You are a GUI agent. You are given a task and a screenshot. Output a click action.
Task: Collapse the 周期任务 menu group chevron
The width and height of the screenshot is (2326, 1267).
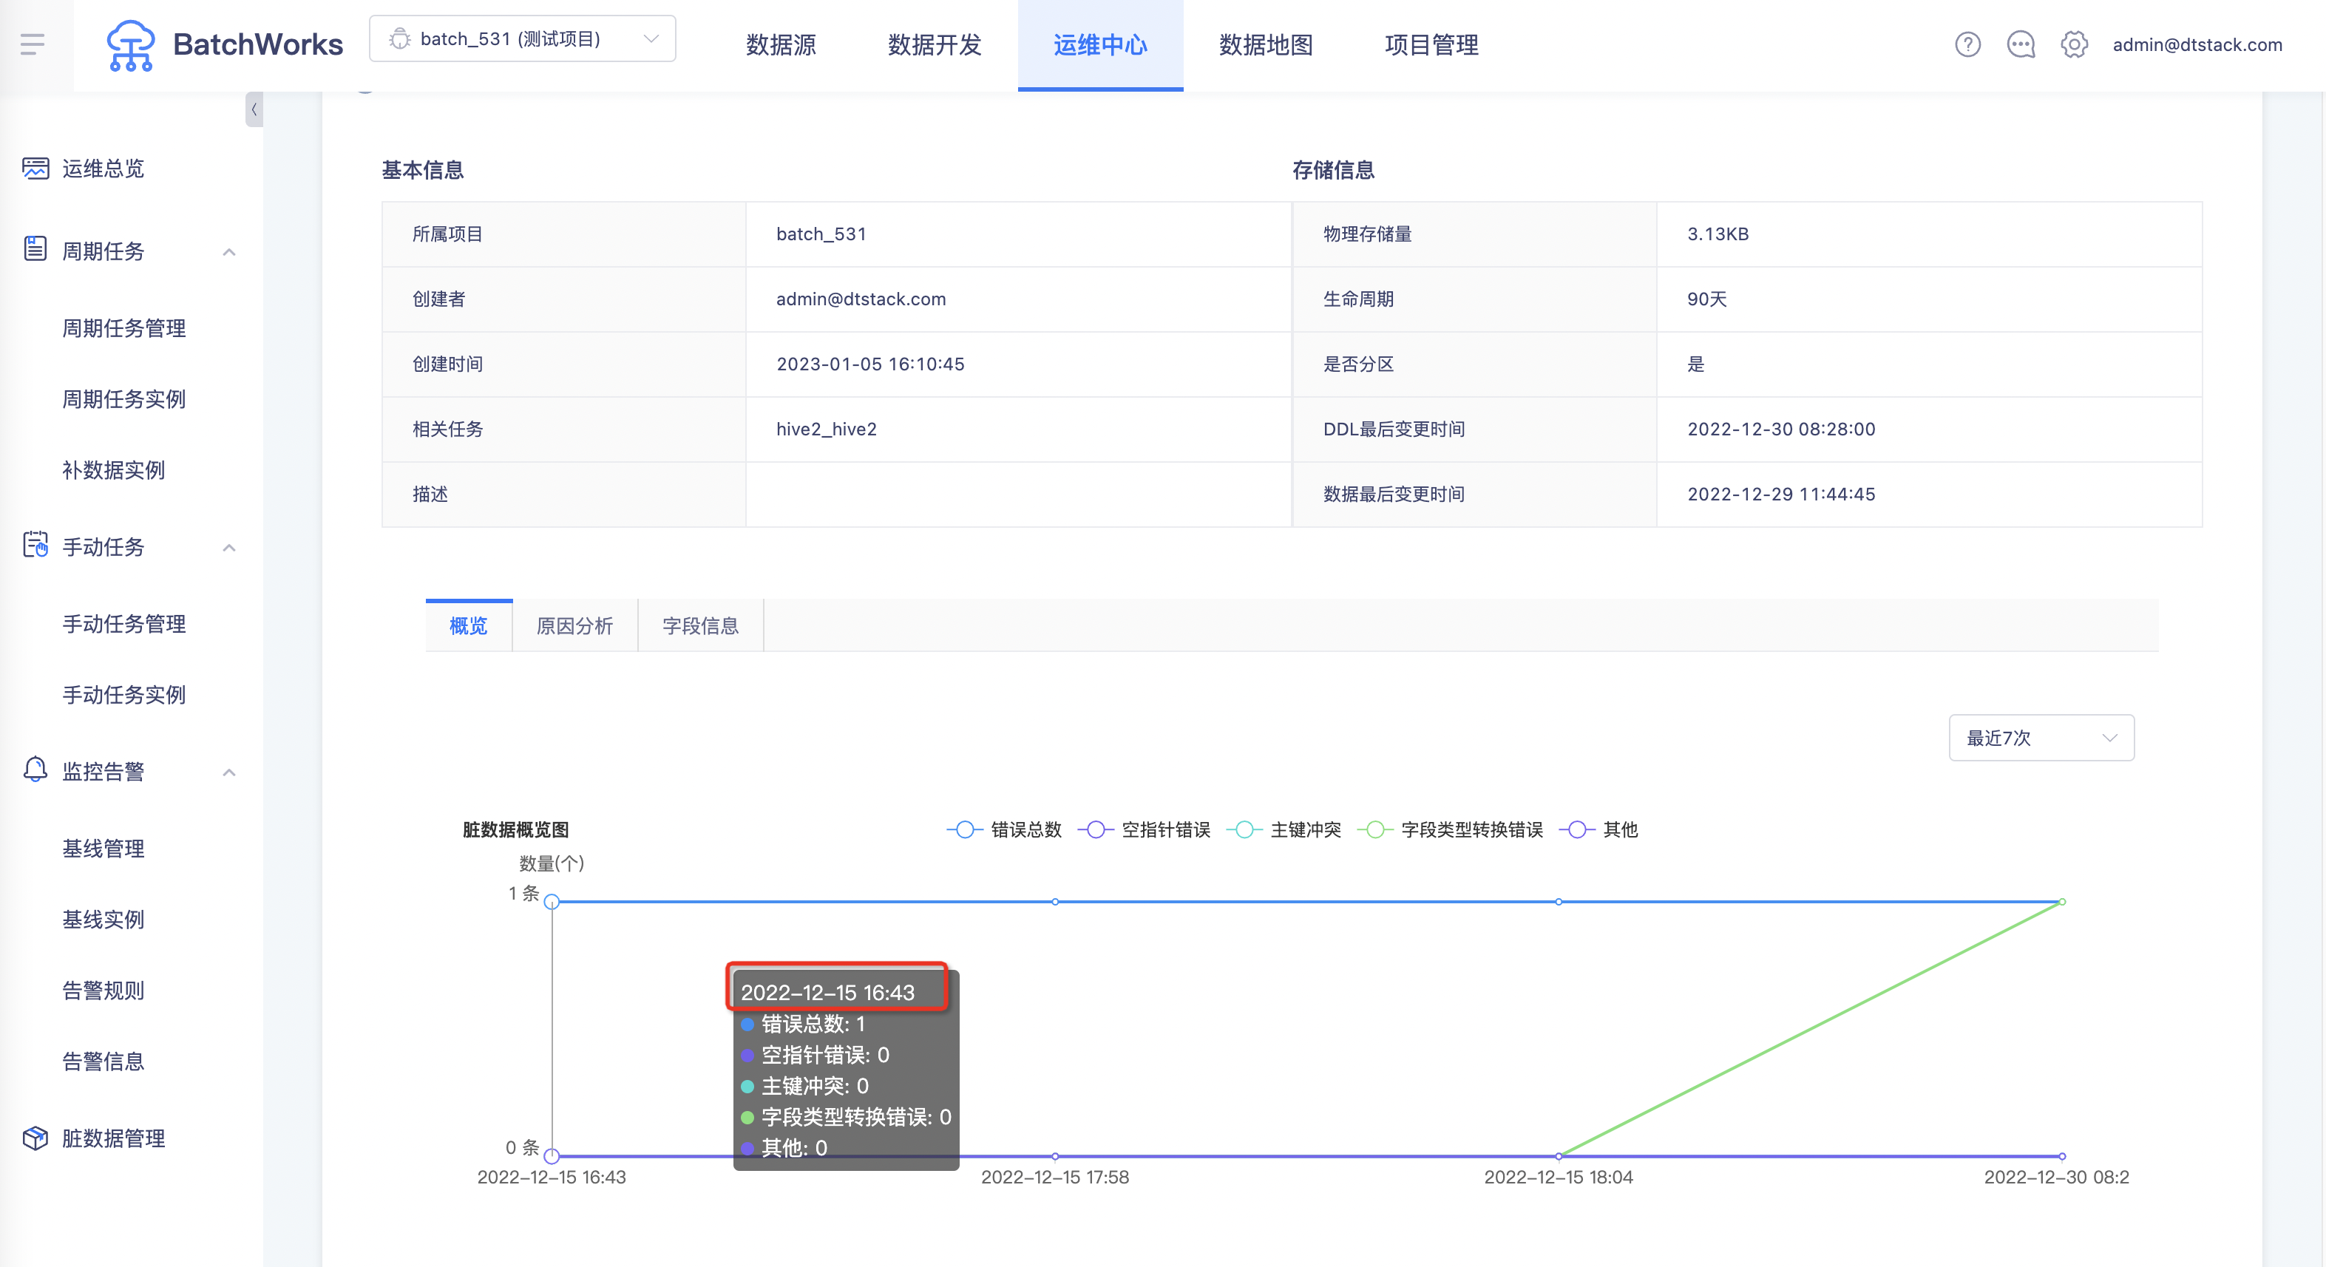tap(229, 252)
